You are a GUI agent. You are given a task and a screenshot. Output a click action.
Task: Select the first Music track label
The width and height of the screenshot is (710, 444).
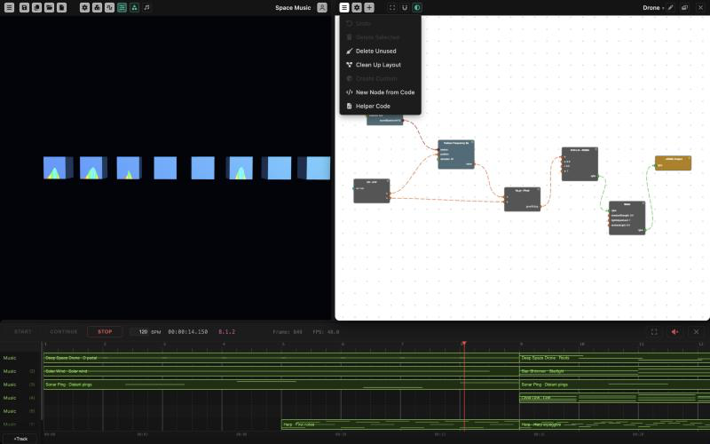click(10, 358)
